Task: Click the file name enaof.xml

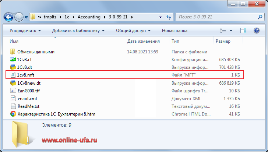Action: 27,99
